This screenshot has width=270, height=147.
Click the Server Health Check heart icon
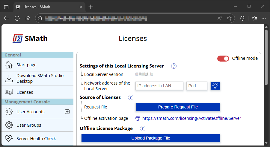pyautogui.click(x=9, y=138)
